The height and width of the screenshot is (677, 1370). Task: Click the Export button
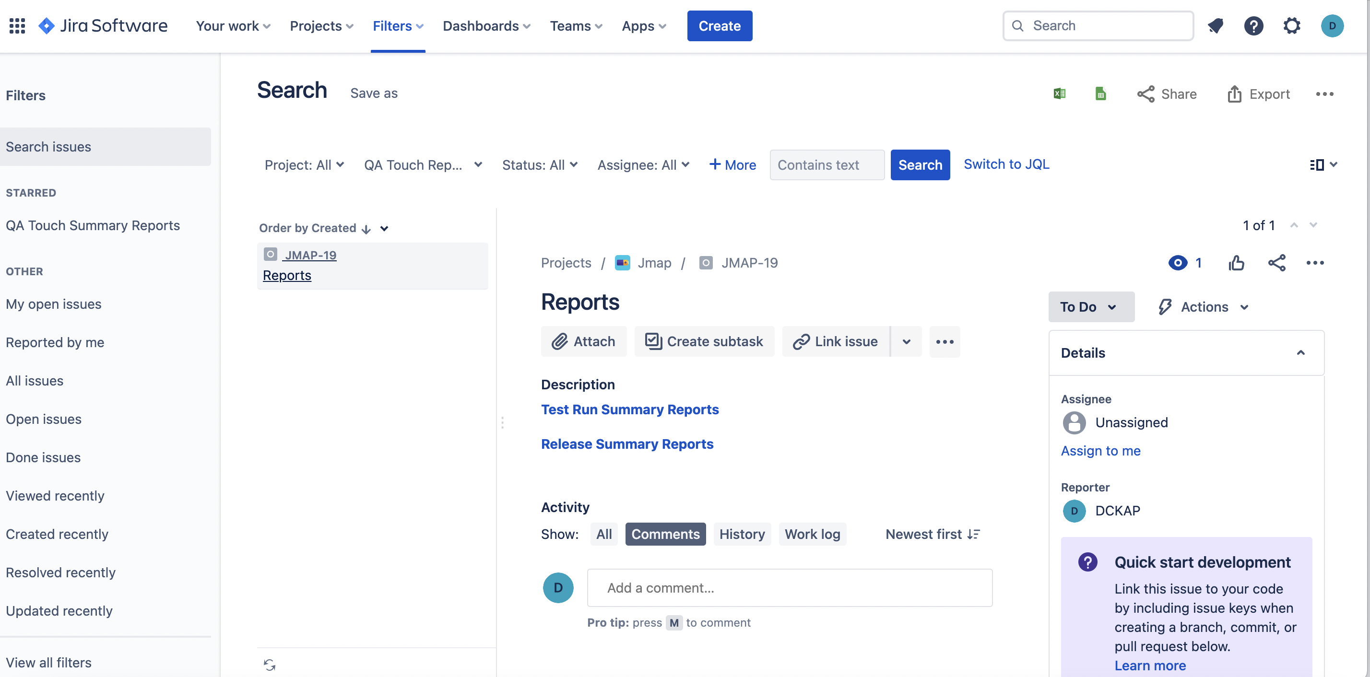pos(1258,94)
